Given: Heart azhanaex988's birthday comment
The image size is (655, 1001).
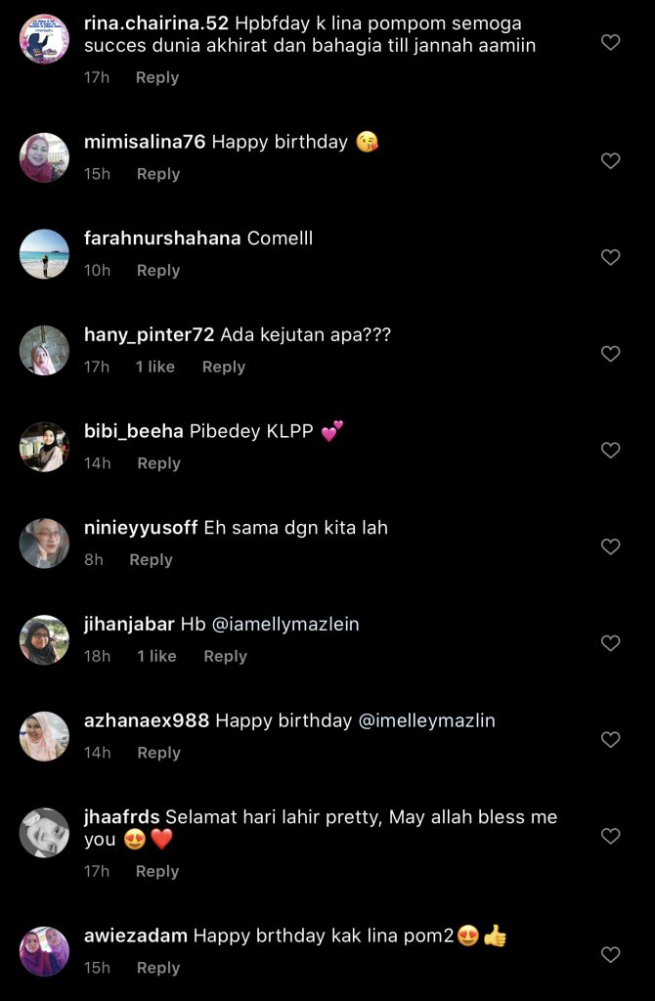Looking at the screenshot, I should coord(610,740).
